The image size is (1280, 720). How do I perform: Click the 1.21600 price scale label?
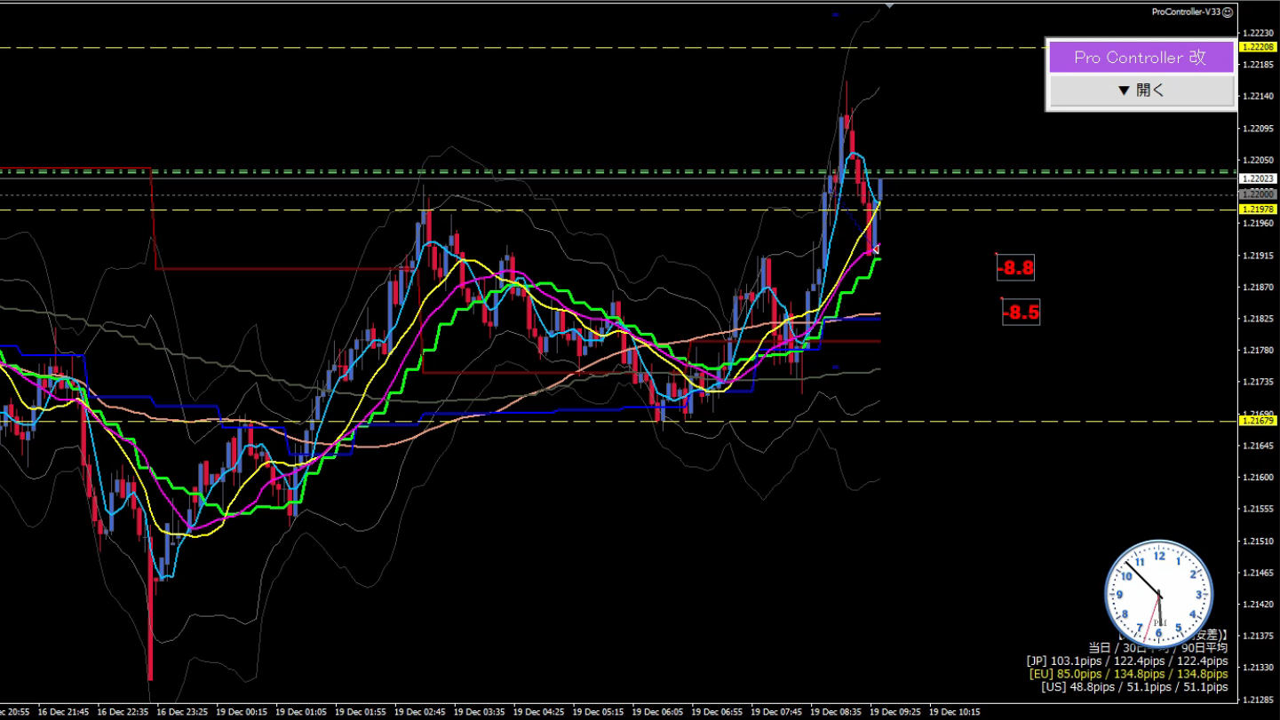pyautogui.click(x=1258, y=477)
